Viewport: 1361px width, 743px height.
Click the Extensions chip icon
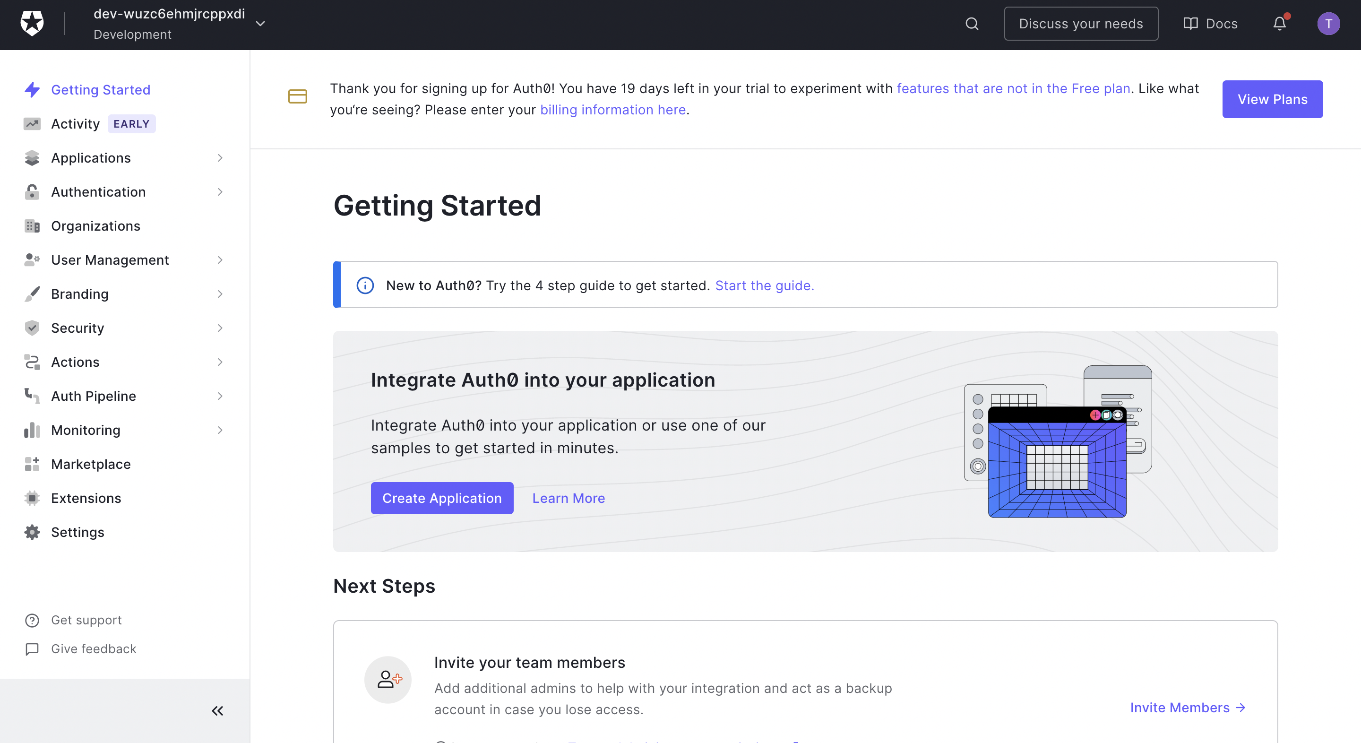pos(32,498)
